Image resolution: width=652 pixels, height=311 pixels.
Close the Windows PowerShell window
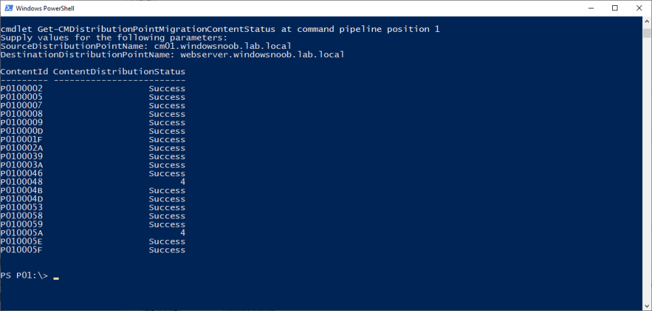coord(639,8)
